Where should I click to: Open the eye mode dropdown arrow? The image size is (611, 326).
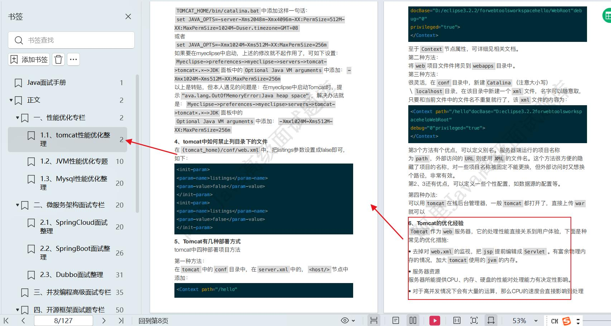[x=353, y=321]
